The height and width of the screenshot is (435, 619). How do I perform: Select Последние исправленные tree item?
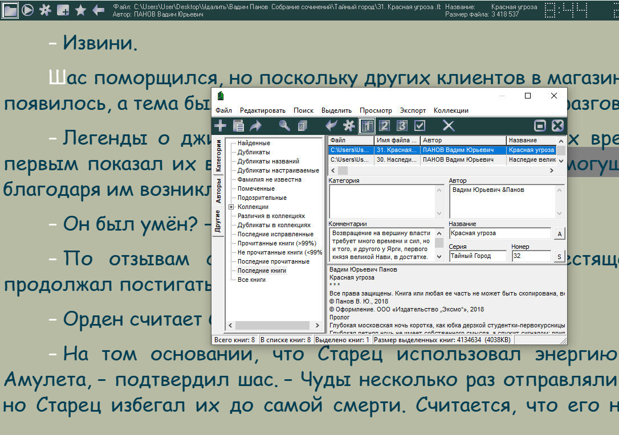point(275,234)
